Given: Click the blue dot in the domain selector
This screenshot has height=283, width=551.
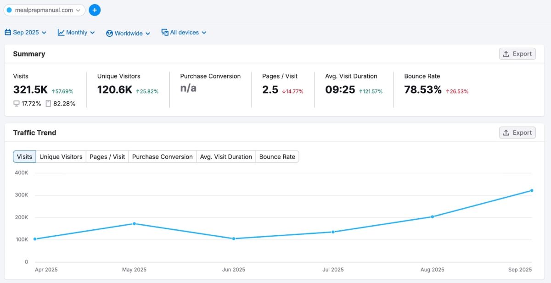Looking at the screenshot, I should 9,10.
